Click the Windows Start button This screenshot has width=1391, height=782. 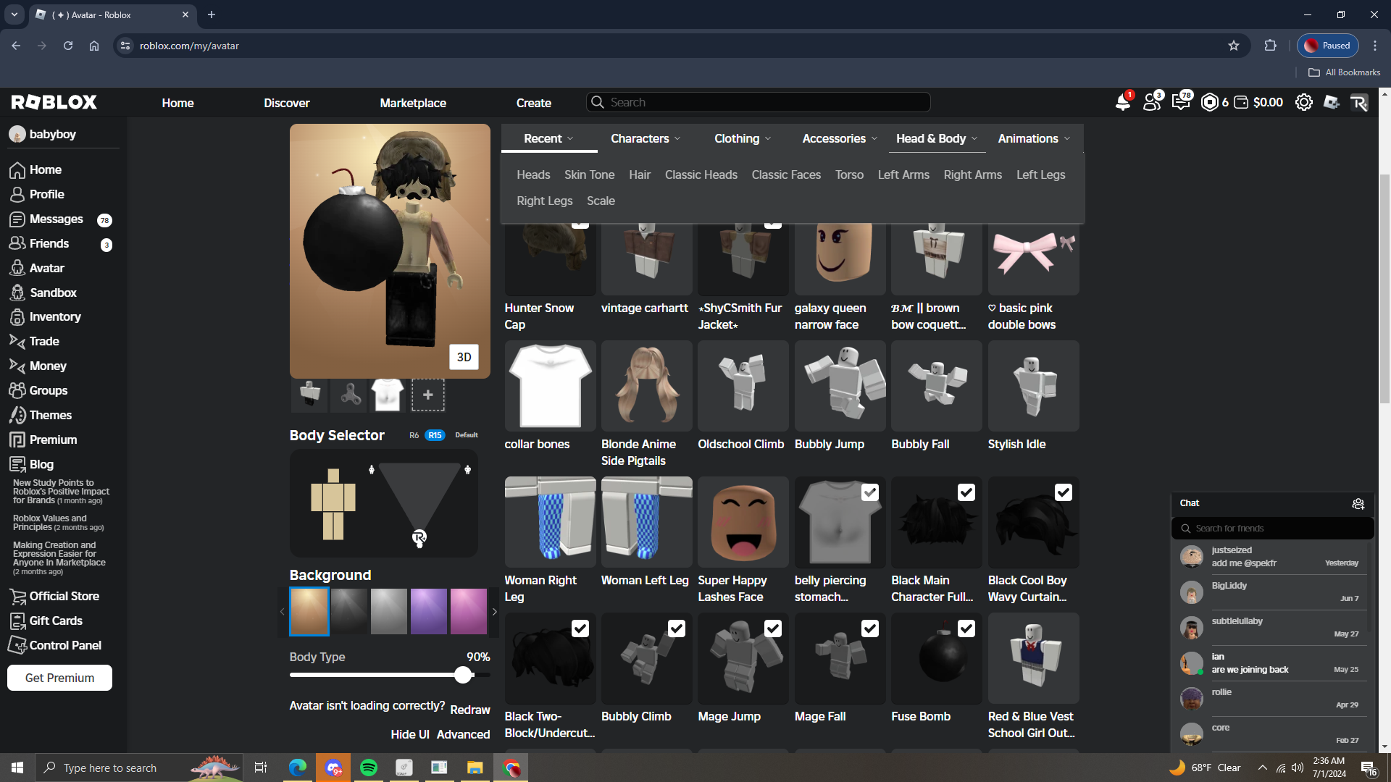tap(17, 768)
